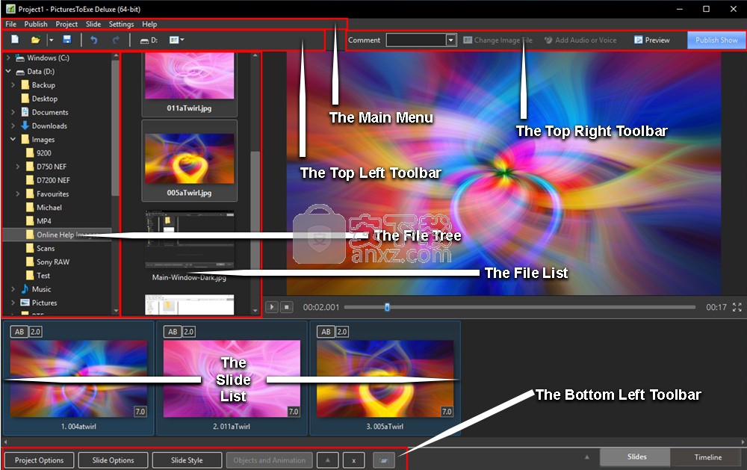The image size is (747, 470).
Task: Expand the Documents folder
Action: pos(13,113)
